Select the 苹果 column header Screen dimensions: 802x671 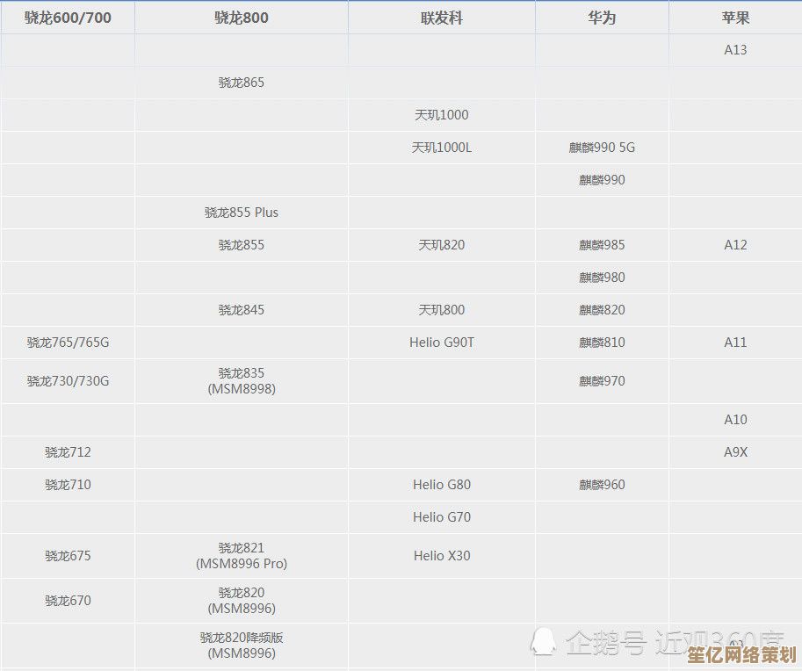pos(735,18)
